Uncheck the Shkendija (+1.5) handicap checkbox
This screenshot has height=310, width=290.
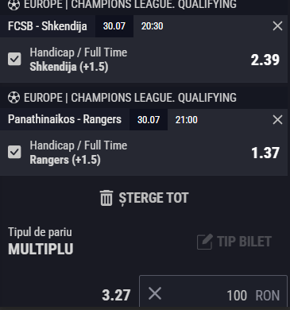14,59
